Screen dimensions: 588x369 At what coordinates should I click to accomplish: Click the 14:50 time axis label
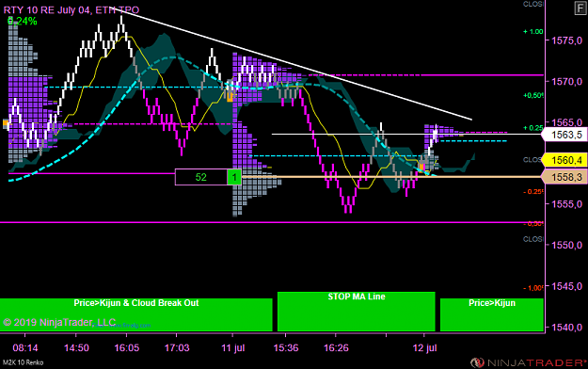(76, 348)
